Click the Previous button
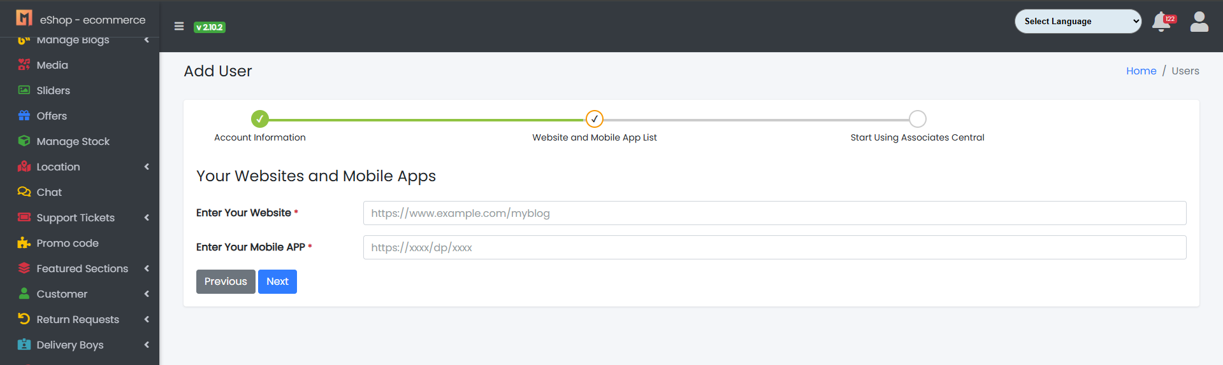 pyautogui.click(x=226, y=282)
